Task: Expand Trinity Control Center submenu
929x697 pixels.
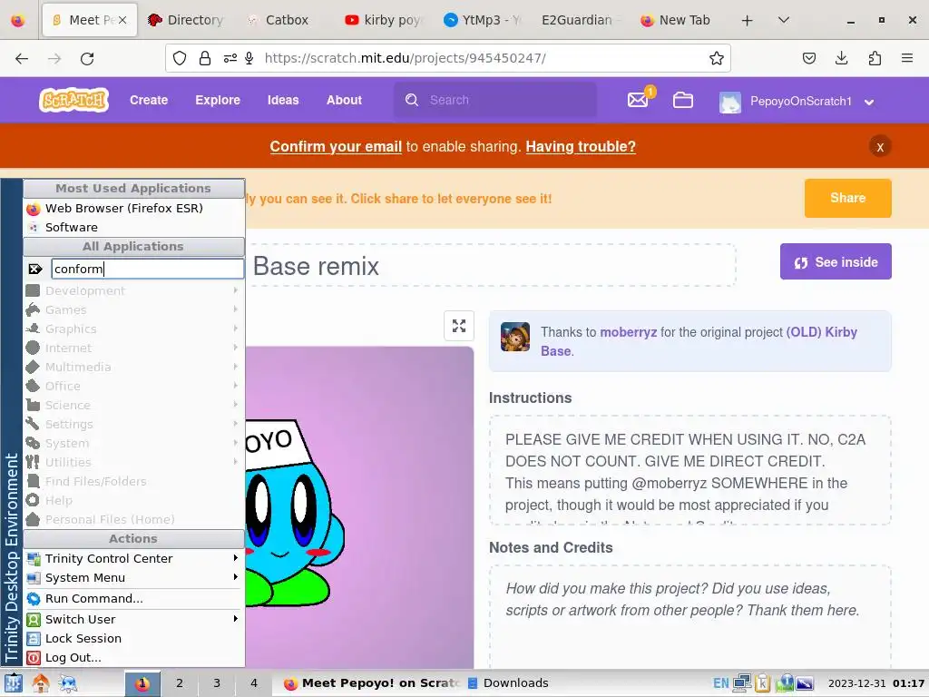Action: (x=133, y=558)
